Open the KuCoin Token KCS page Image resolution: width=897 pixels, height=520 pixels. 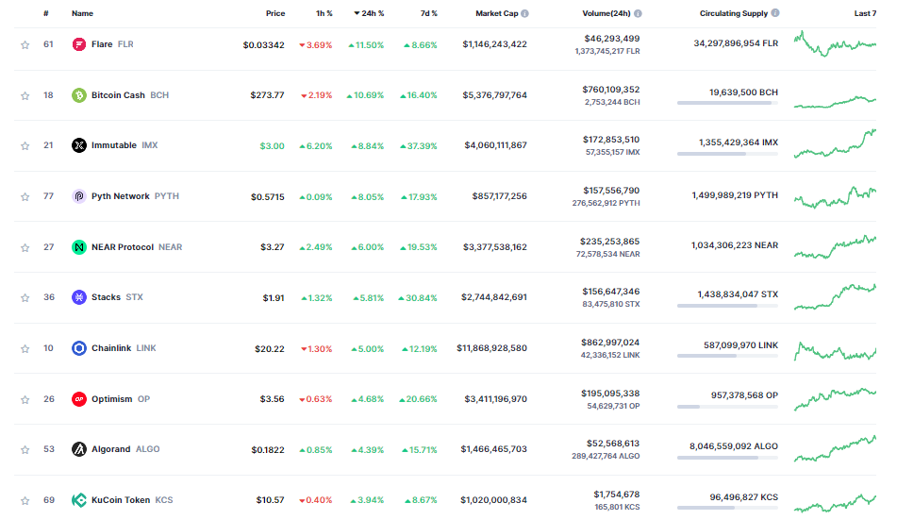[132, 500]
